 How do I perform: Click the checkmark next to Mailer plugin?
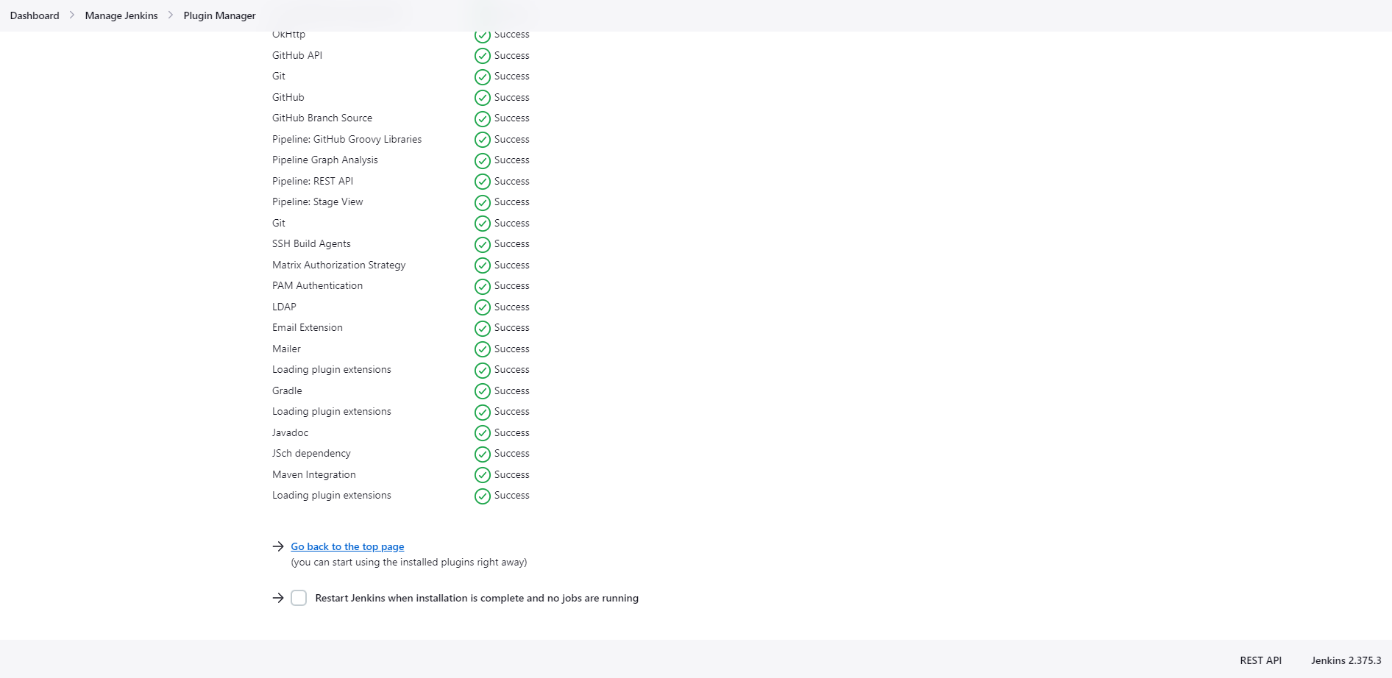(483, 349)
